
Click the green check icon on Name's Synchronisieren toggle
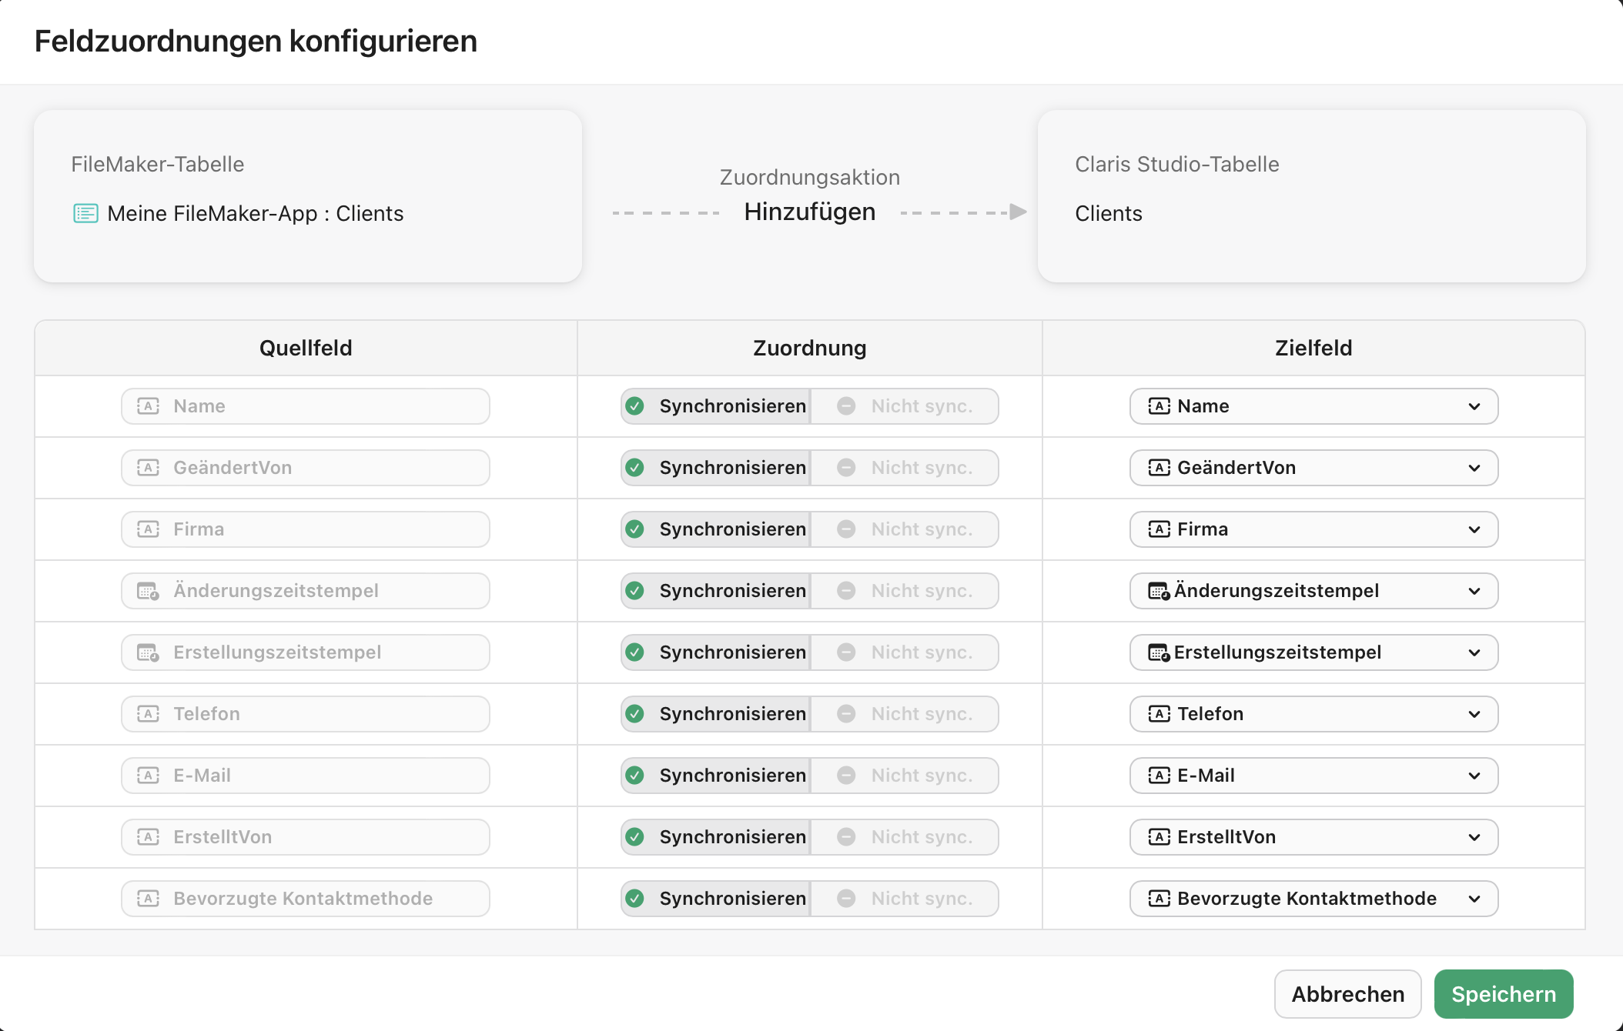pyautogui.click(x=635, y=405)
